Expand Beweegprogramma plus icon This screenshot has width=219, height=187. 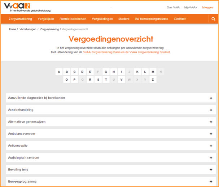211,182
